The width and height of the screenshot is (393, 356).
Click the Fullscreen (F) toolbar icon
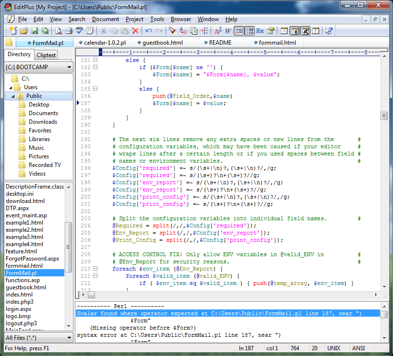pyautogui.click(x=316, y=31)
